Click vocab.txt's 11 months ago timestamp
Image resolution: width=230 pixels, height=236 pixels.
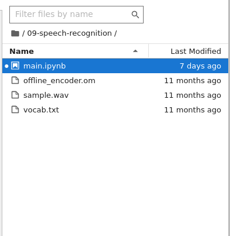[193, 110]
